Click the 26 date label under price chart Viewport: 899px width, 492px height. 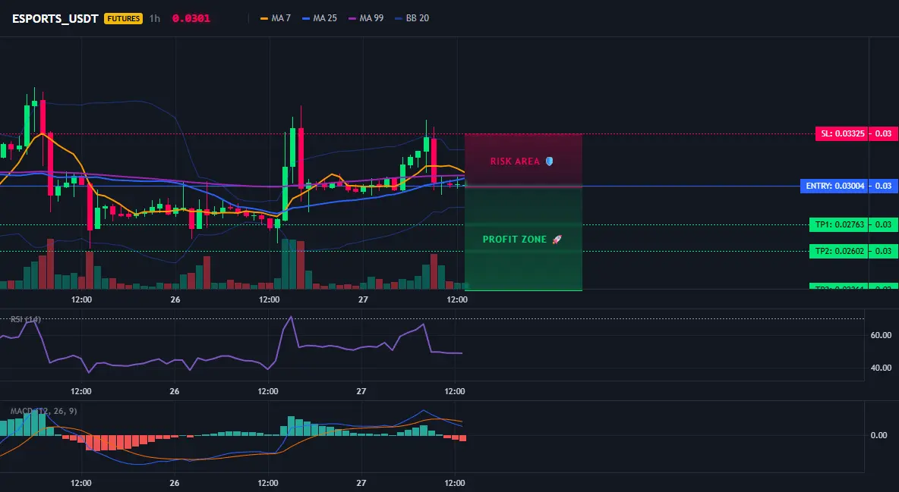click(175, 299)
